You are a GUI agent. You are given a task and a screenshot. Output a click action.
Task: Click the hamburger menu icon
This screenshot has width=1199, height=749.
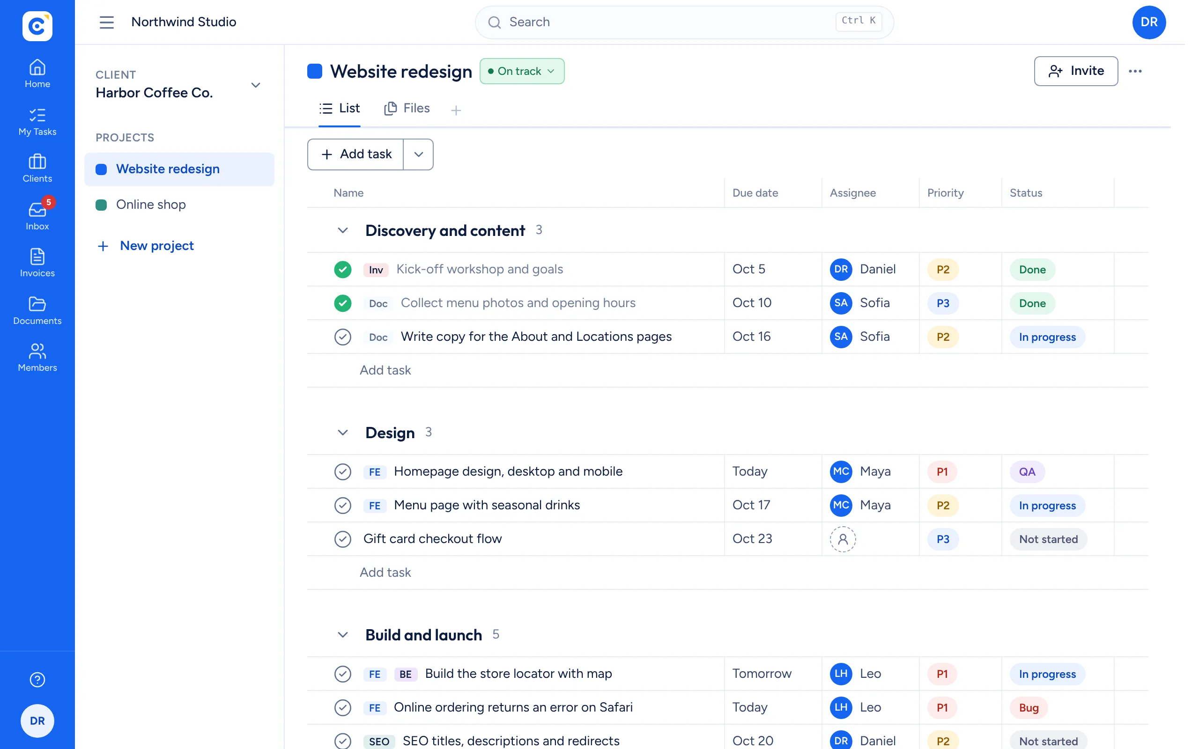tap(106, 22)
